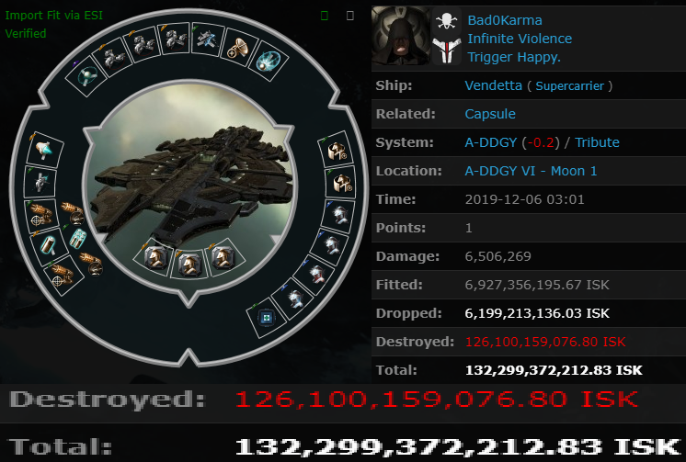Click Import Fit via ESI
Viewport: 686px width, 462px height.
tap(54, 16)
